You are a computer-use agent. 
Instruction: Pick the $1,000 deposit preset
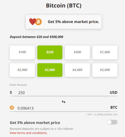click(x=105, y=52)
